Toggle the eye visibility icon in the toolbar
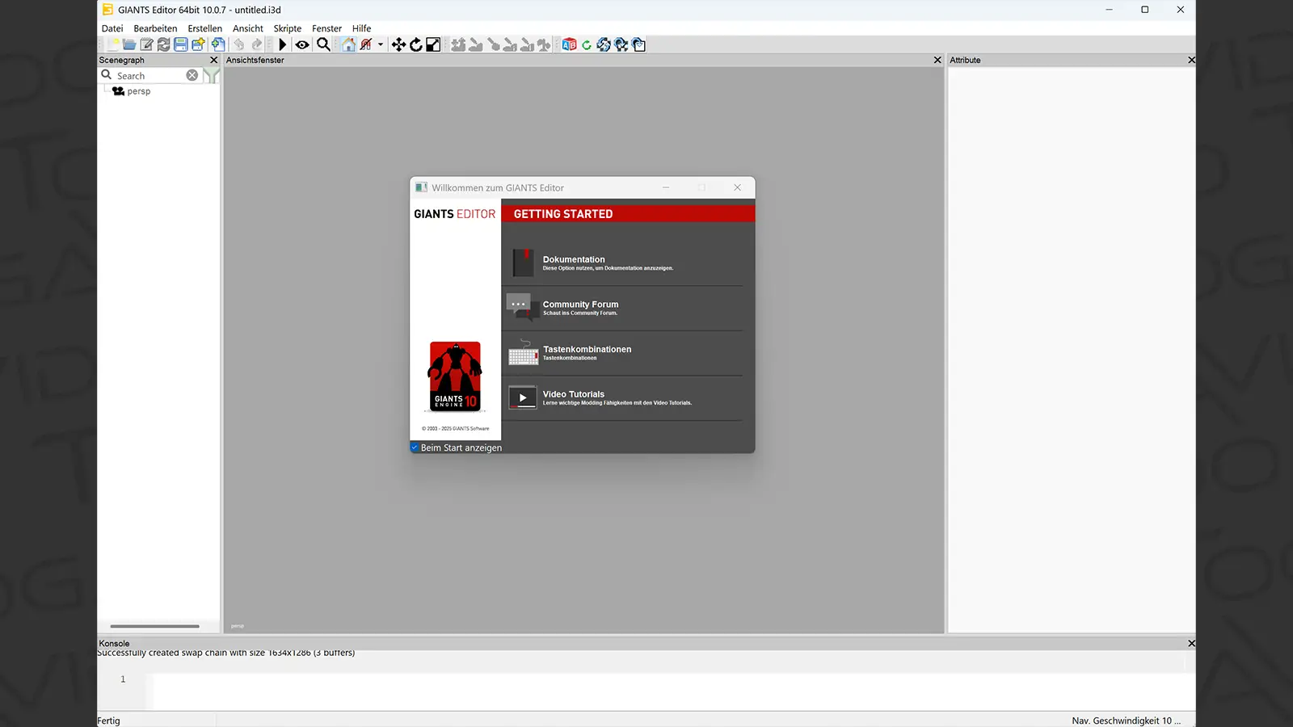Screen dimensions: 1293x727 click(302, 45)
